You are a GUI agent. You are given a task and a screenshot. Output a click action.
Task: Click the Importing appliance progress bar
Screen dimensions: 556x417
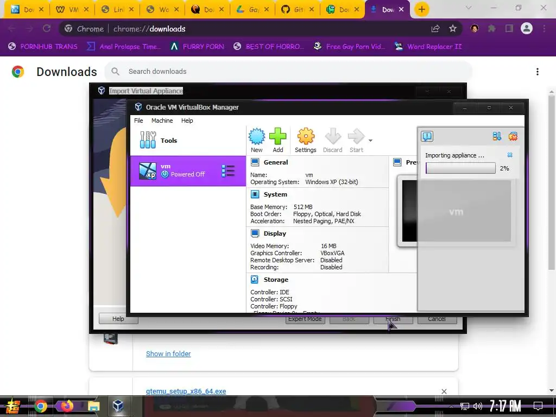click(x=460, y=168)
